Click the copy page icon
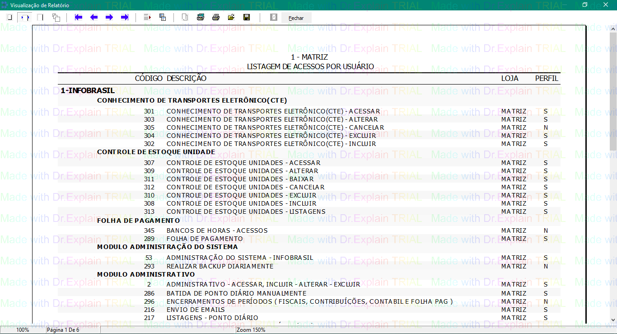Image resolution: width=617 pixels, height=334 pixels. pyautogui.click(x=185, y=18)
